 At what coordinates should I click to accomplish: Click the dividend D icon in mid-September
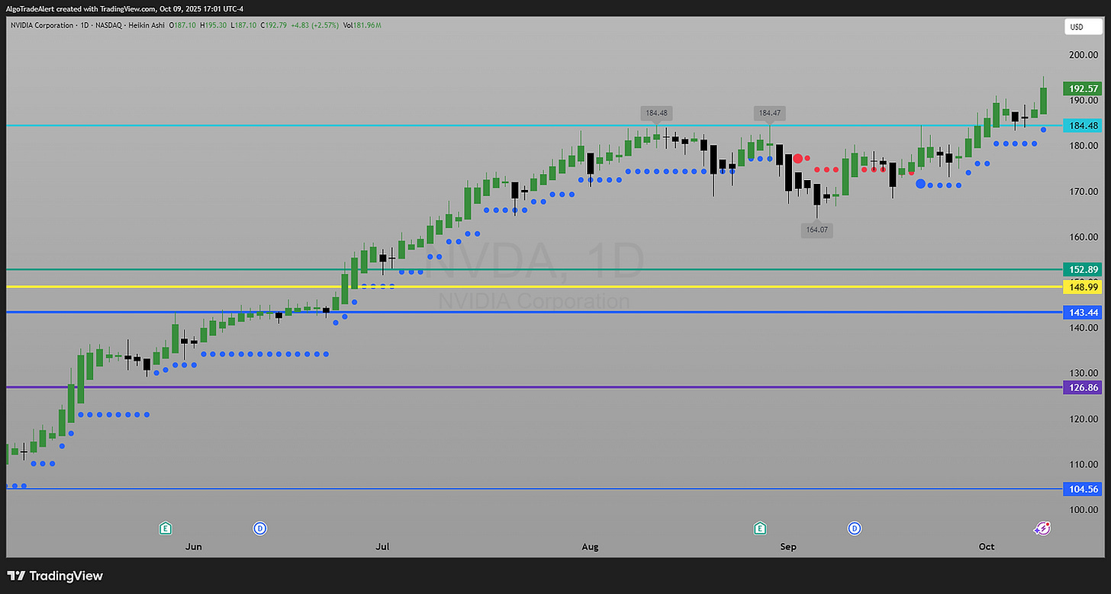tap(855, 528)
